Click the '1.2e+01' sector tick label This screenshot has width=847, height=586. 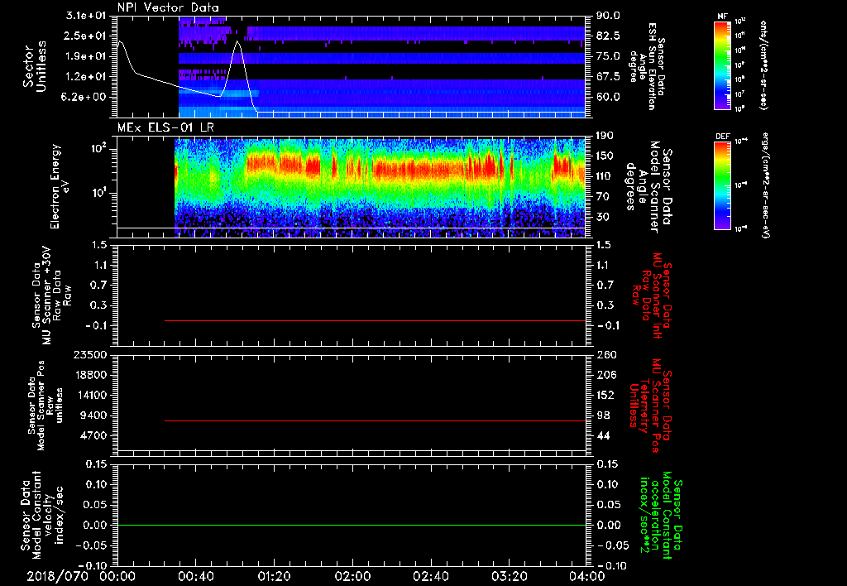(x=85, y=77)
